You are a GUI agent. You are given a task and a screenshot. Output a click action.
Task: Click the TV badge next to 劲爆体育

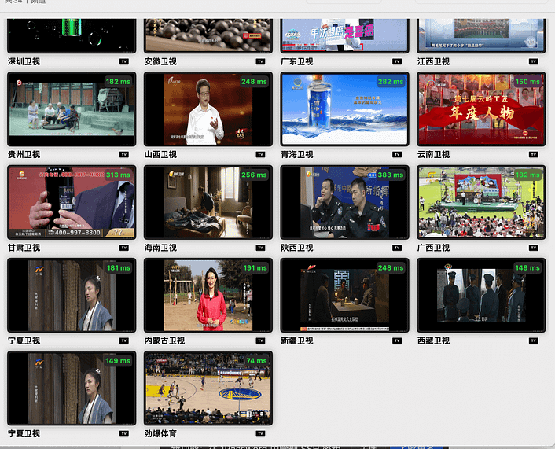(260, 433)
